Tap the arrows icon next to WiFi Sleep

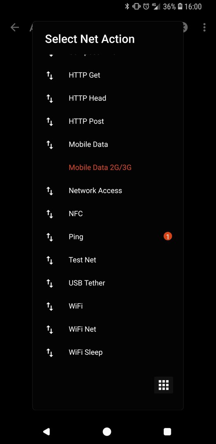(x=50, y=353)
